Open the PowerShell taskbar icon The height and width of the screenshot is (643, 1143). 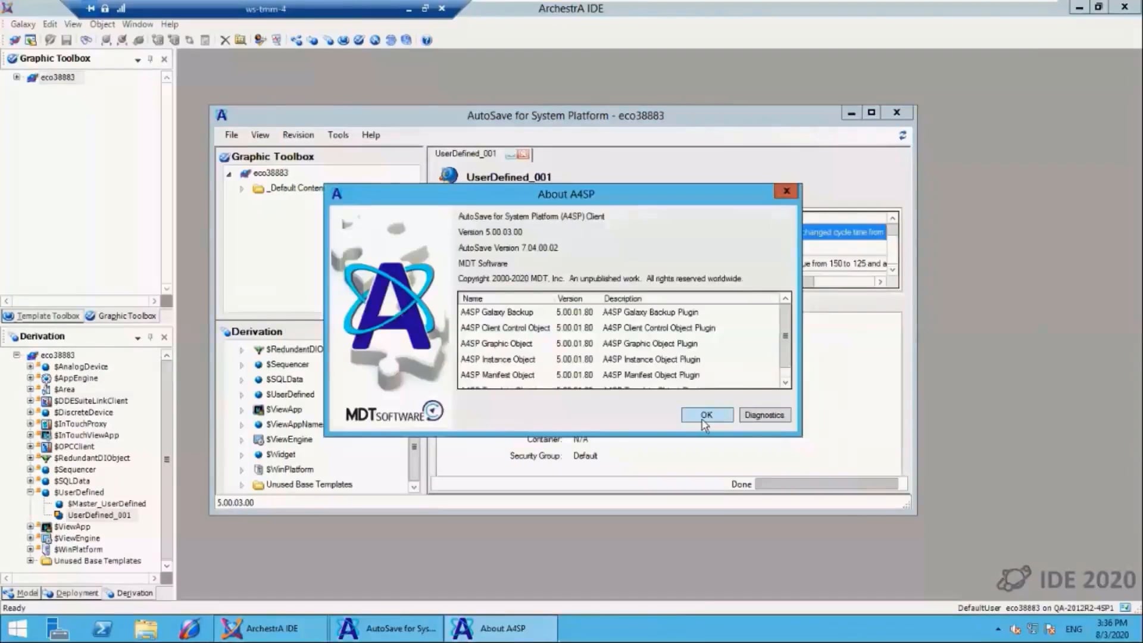102,628
